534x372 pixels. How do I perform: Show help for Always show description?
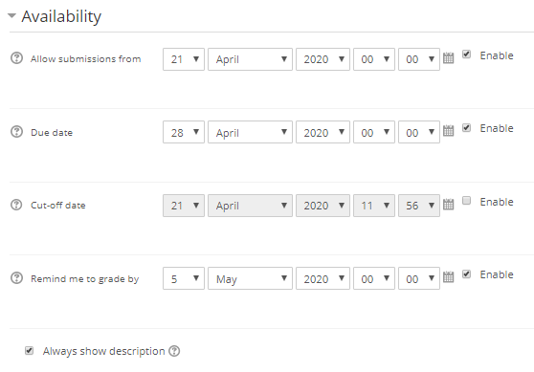coord(174,351)
